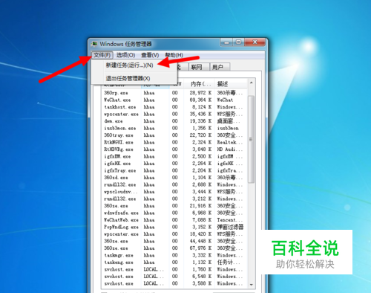Select the wpscloudsv... process
The image size is (371, 293).
(121, 192)
